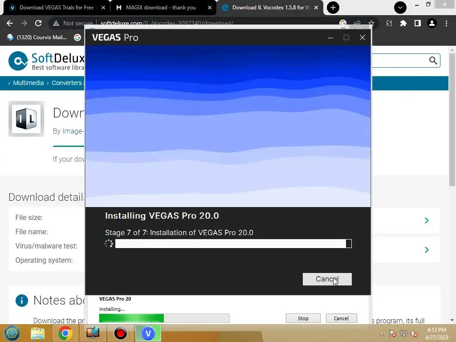Close the VEGAS Pro installer window
The height and width of the screenshot is (342, 456).
tap(362, 37)
